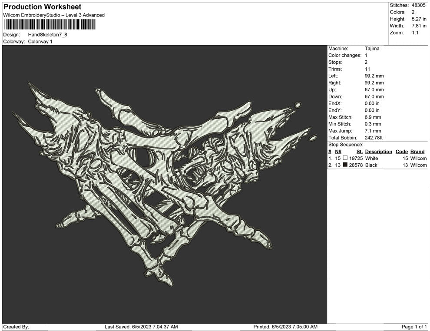
Task: Click the white thread color swatch
Action: (x=345, y=159)
